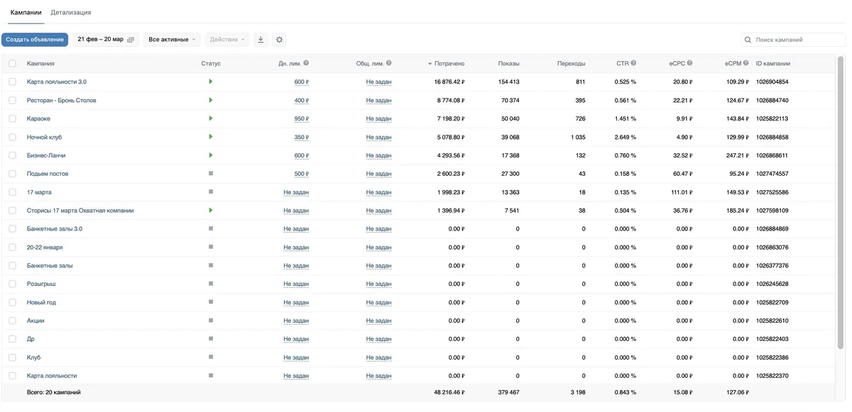Check the Банкетные залы 3.0 checkbox
Image resolution: width=852 pixels, height=412 pixels.
pyautogui.click(x=12, y=229)
